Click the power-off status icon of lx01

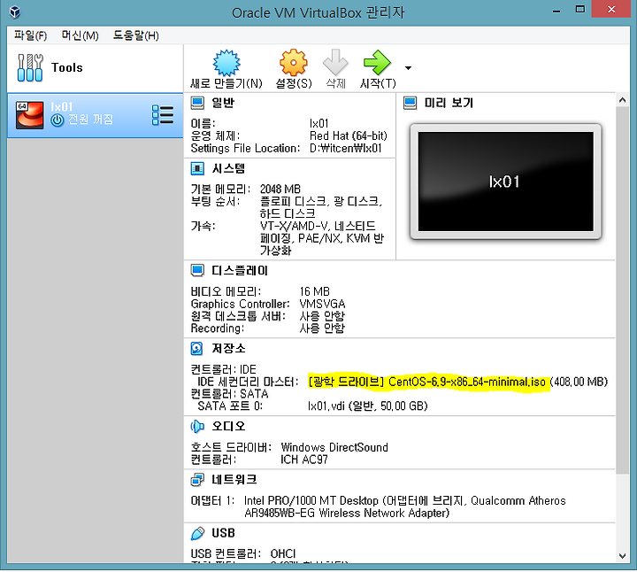pos(58,120)
